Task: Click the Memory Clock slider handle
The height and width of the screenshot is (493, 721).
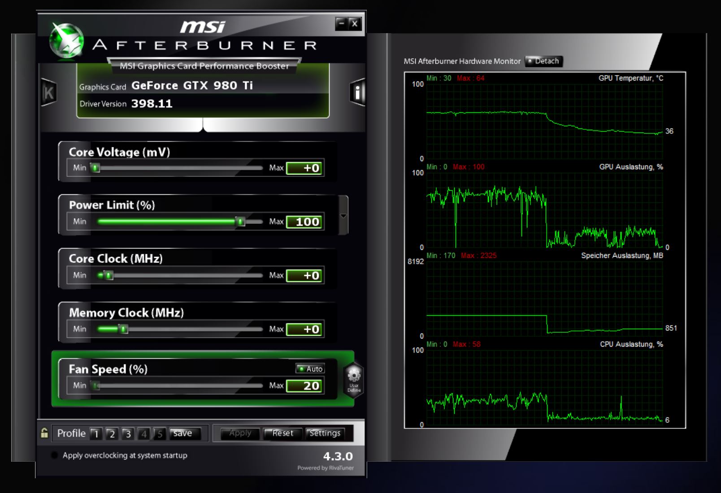Action: point(124,329)
